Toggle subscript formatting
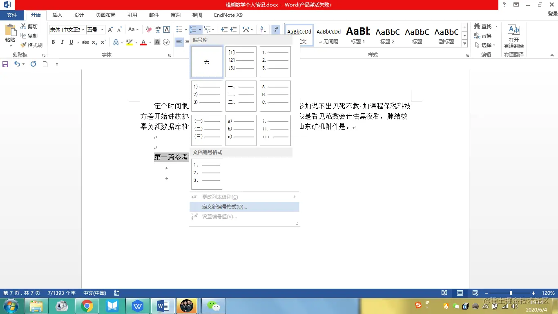 point(94,42)
